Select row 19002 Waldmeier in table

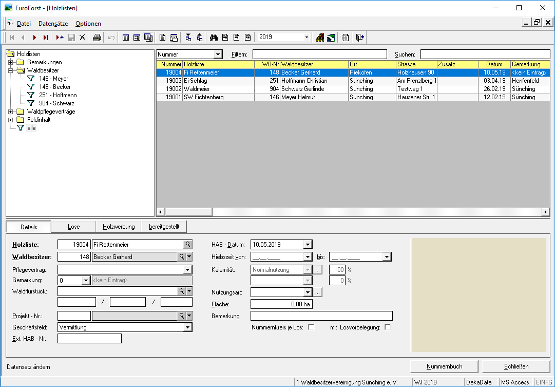(353, 89)
